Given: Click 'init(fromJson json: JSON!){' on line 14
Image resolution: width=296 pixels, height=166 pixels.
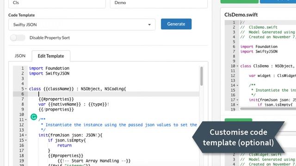Looking at the screenshot, I should 70,135.
